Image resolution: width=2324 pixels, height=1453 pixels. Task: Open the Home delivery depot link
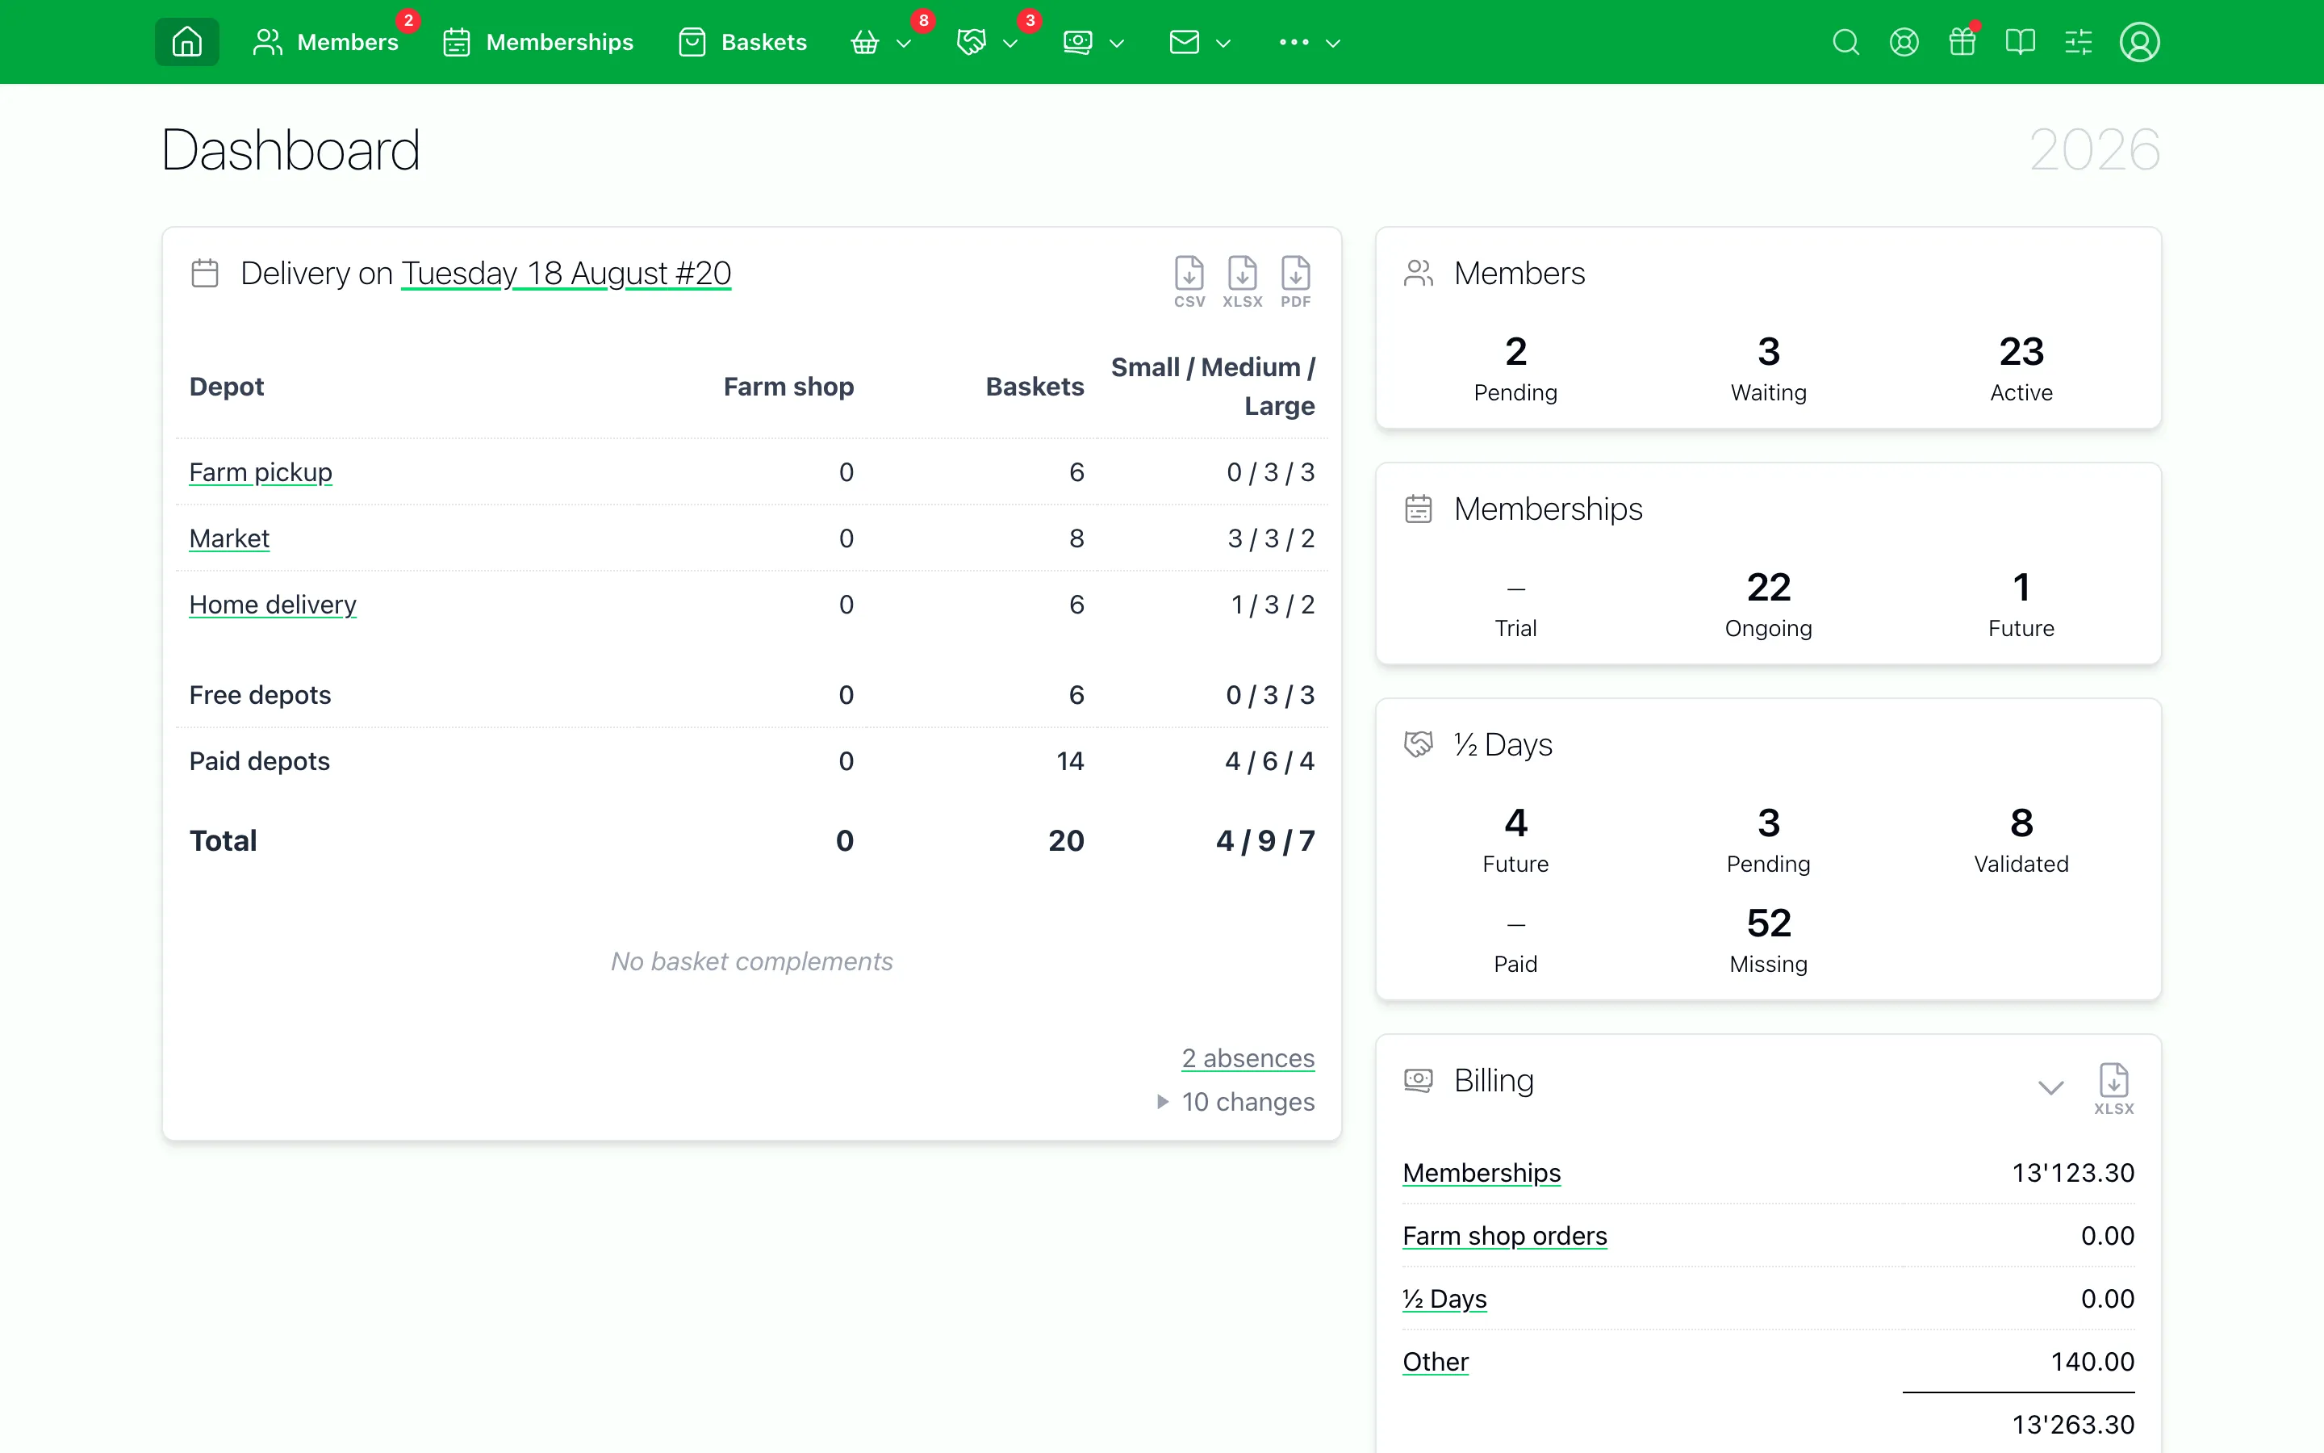273,605
